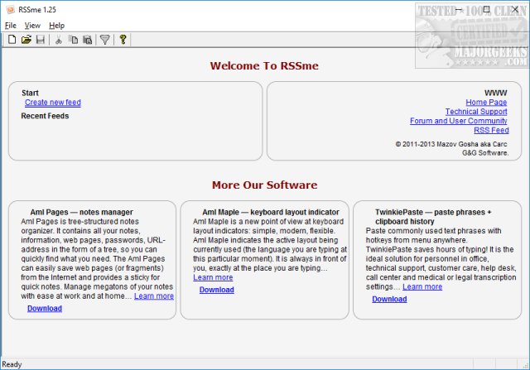Screen dimensions: 530x370
Task: Download Aml Pages notes manager
Action: 45,309
